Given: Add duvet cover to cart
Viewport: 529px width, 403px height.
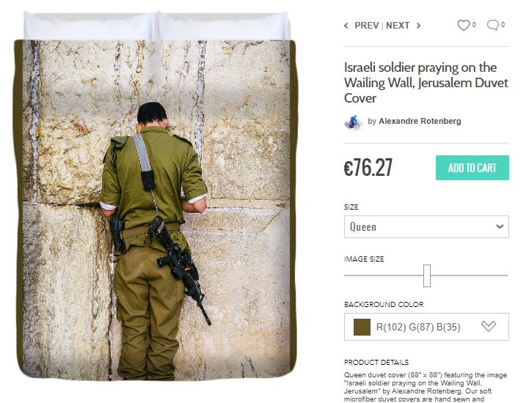Looking at the screenshot, I should point(473,168).
